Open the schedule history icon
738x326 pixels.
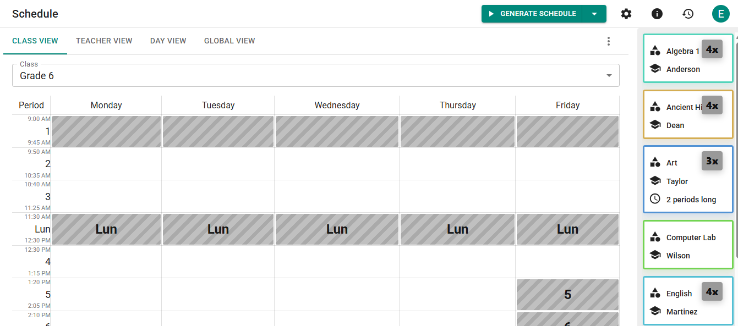click(x=687, y=14)
